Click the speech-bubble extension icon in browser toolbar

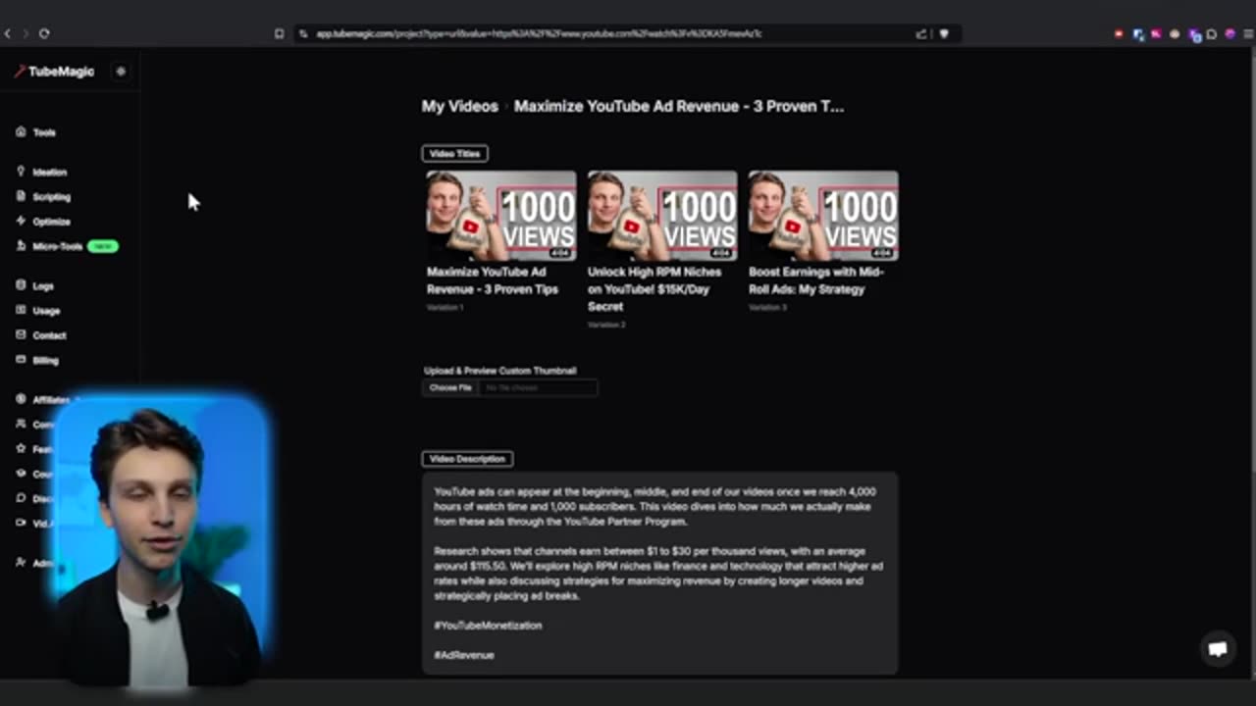(1212, 34)
